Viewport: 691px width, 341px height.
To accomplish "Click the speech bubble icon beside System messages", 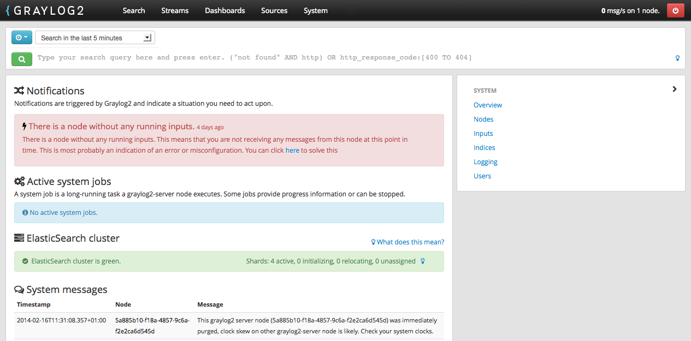I will (19, 289).
